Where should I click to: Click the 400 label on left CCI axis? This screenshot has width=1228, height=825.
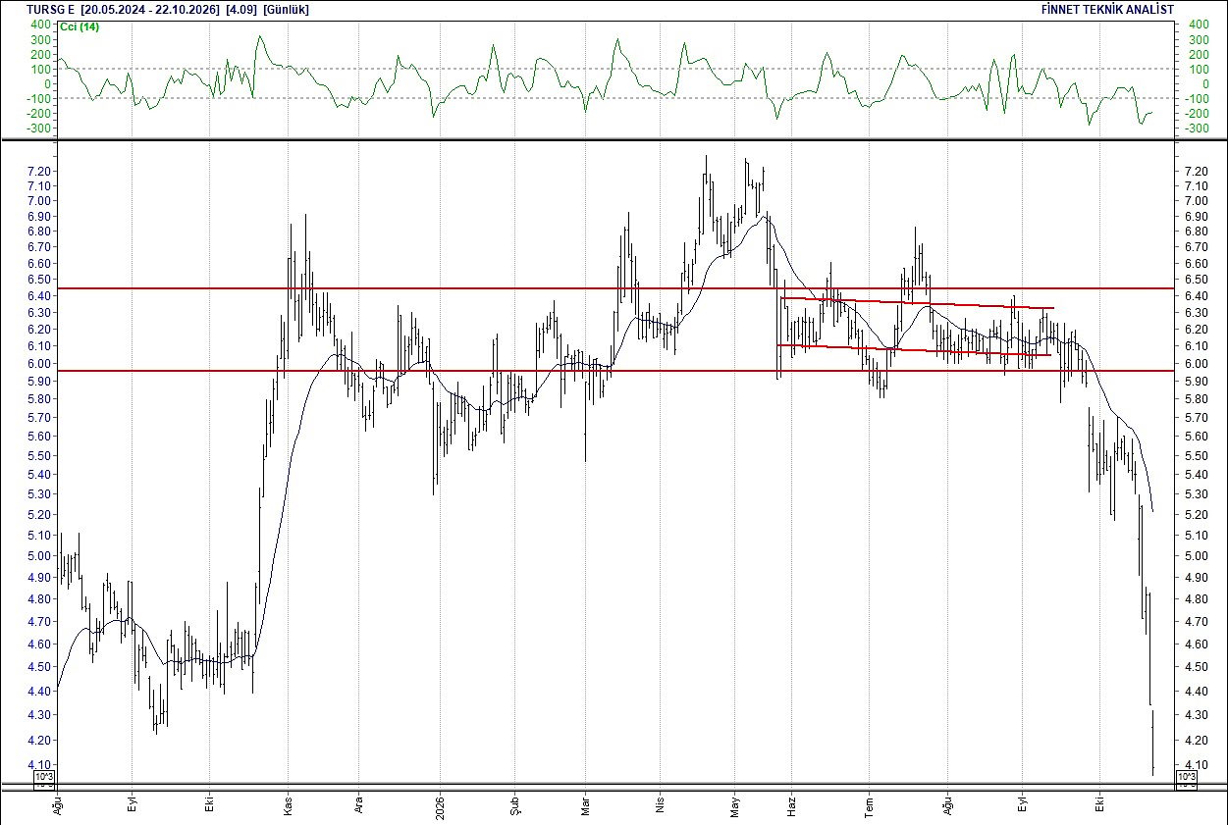point(41,25)
